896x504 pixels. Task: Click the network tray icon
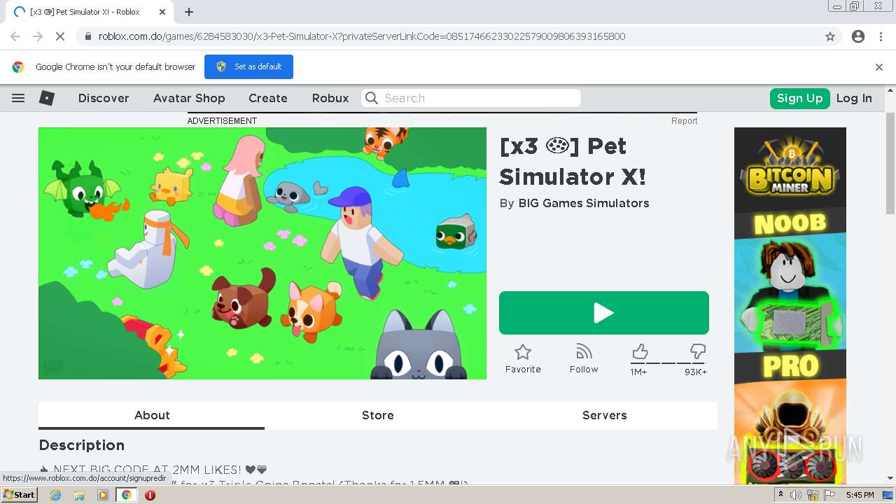tap(813, 495)
